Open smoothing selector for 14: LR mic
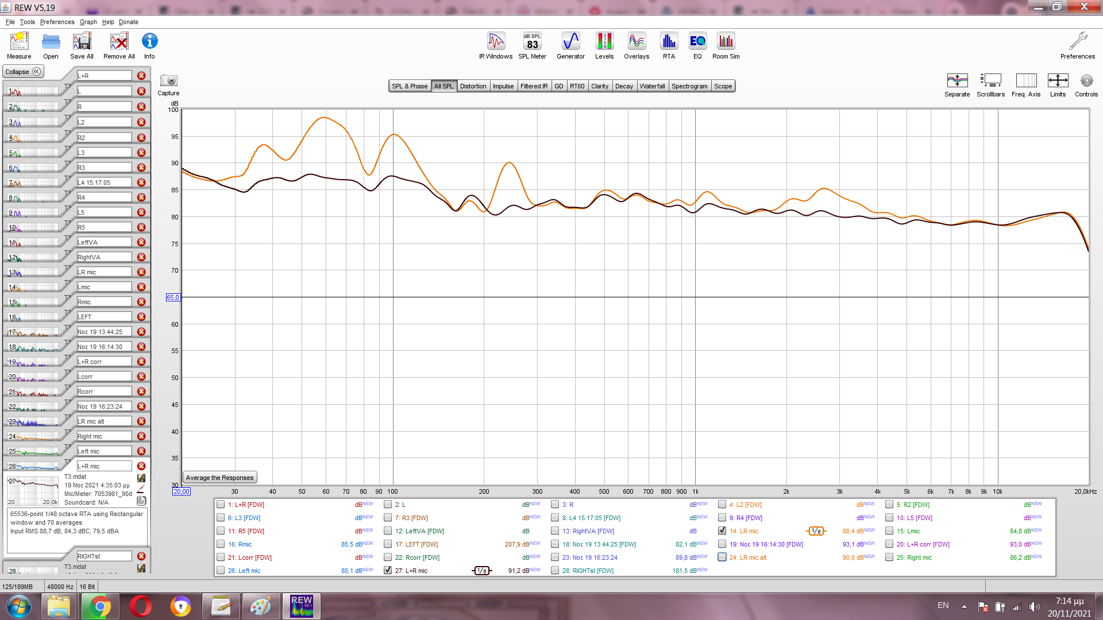This screenshot has height=620, width=1103. [x=816, y=532]
